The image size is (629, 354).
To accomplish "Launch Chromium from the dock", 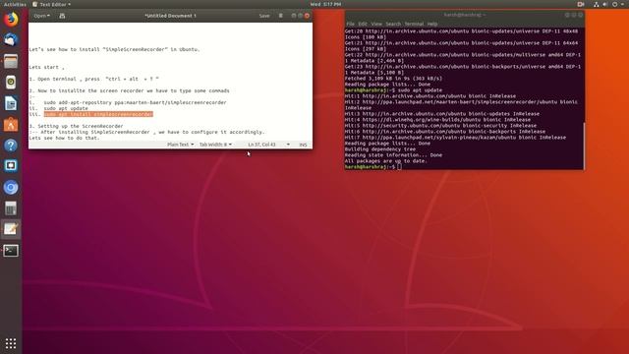I will [x=11, y=188].
